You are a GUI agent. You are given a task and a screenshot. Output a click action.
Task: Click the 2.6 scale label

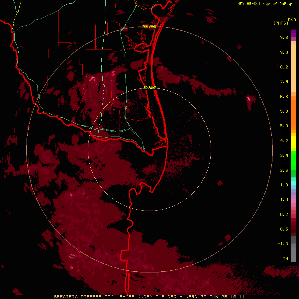pos(284,170)
